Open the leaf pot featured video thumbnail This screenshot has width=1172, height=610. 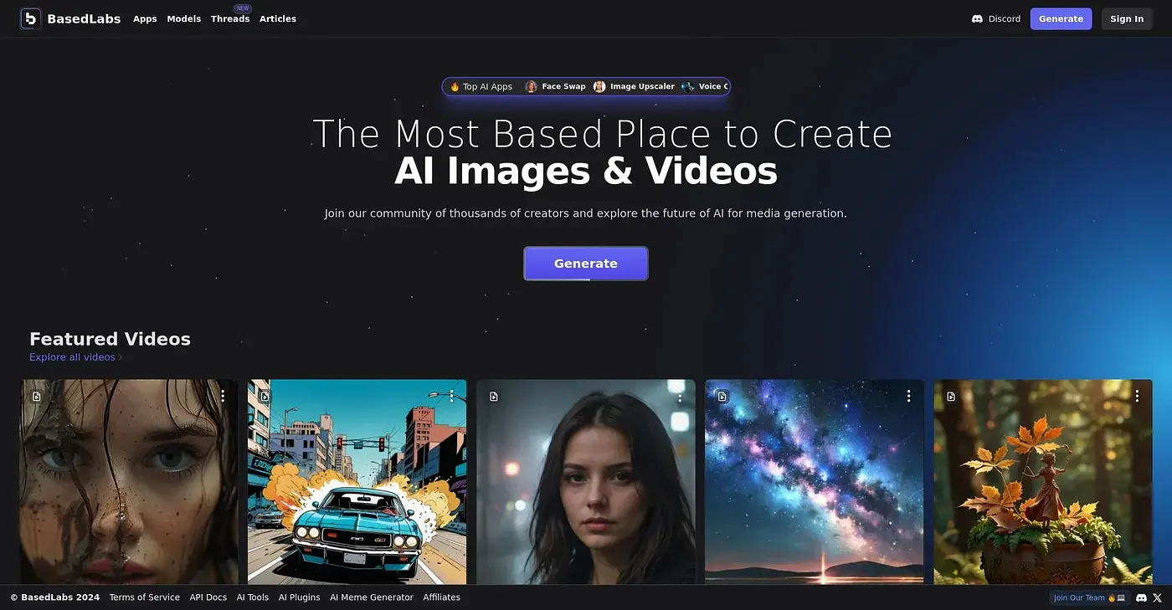coord(1043,482)
